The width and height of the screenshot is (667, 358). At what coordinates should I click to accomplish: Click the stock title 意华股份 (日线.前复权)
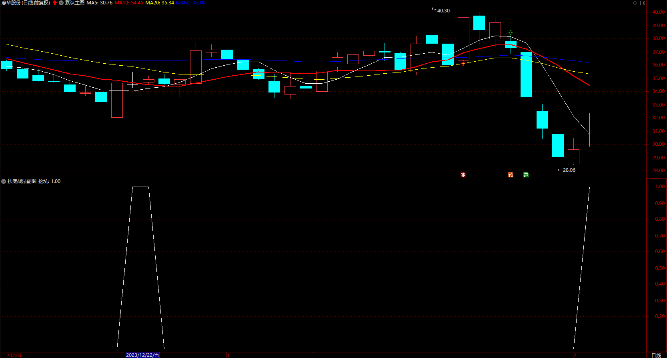[26, 3]
